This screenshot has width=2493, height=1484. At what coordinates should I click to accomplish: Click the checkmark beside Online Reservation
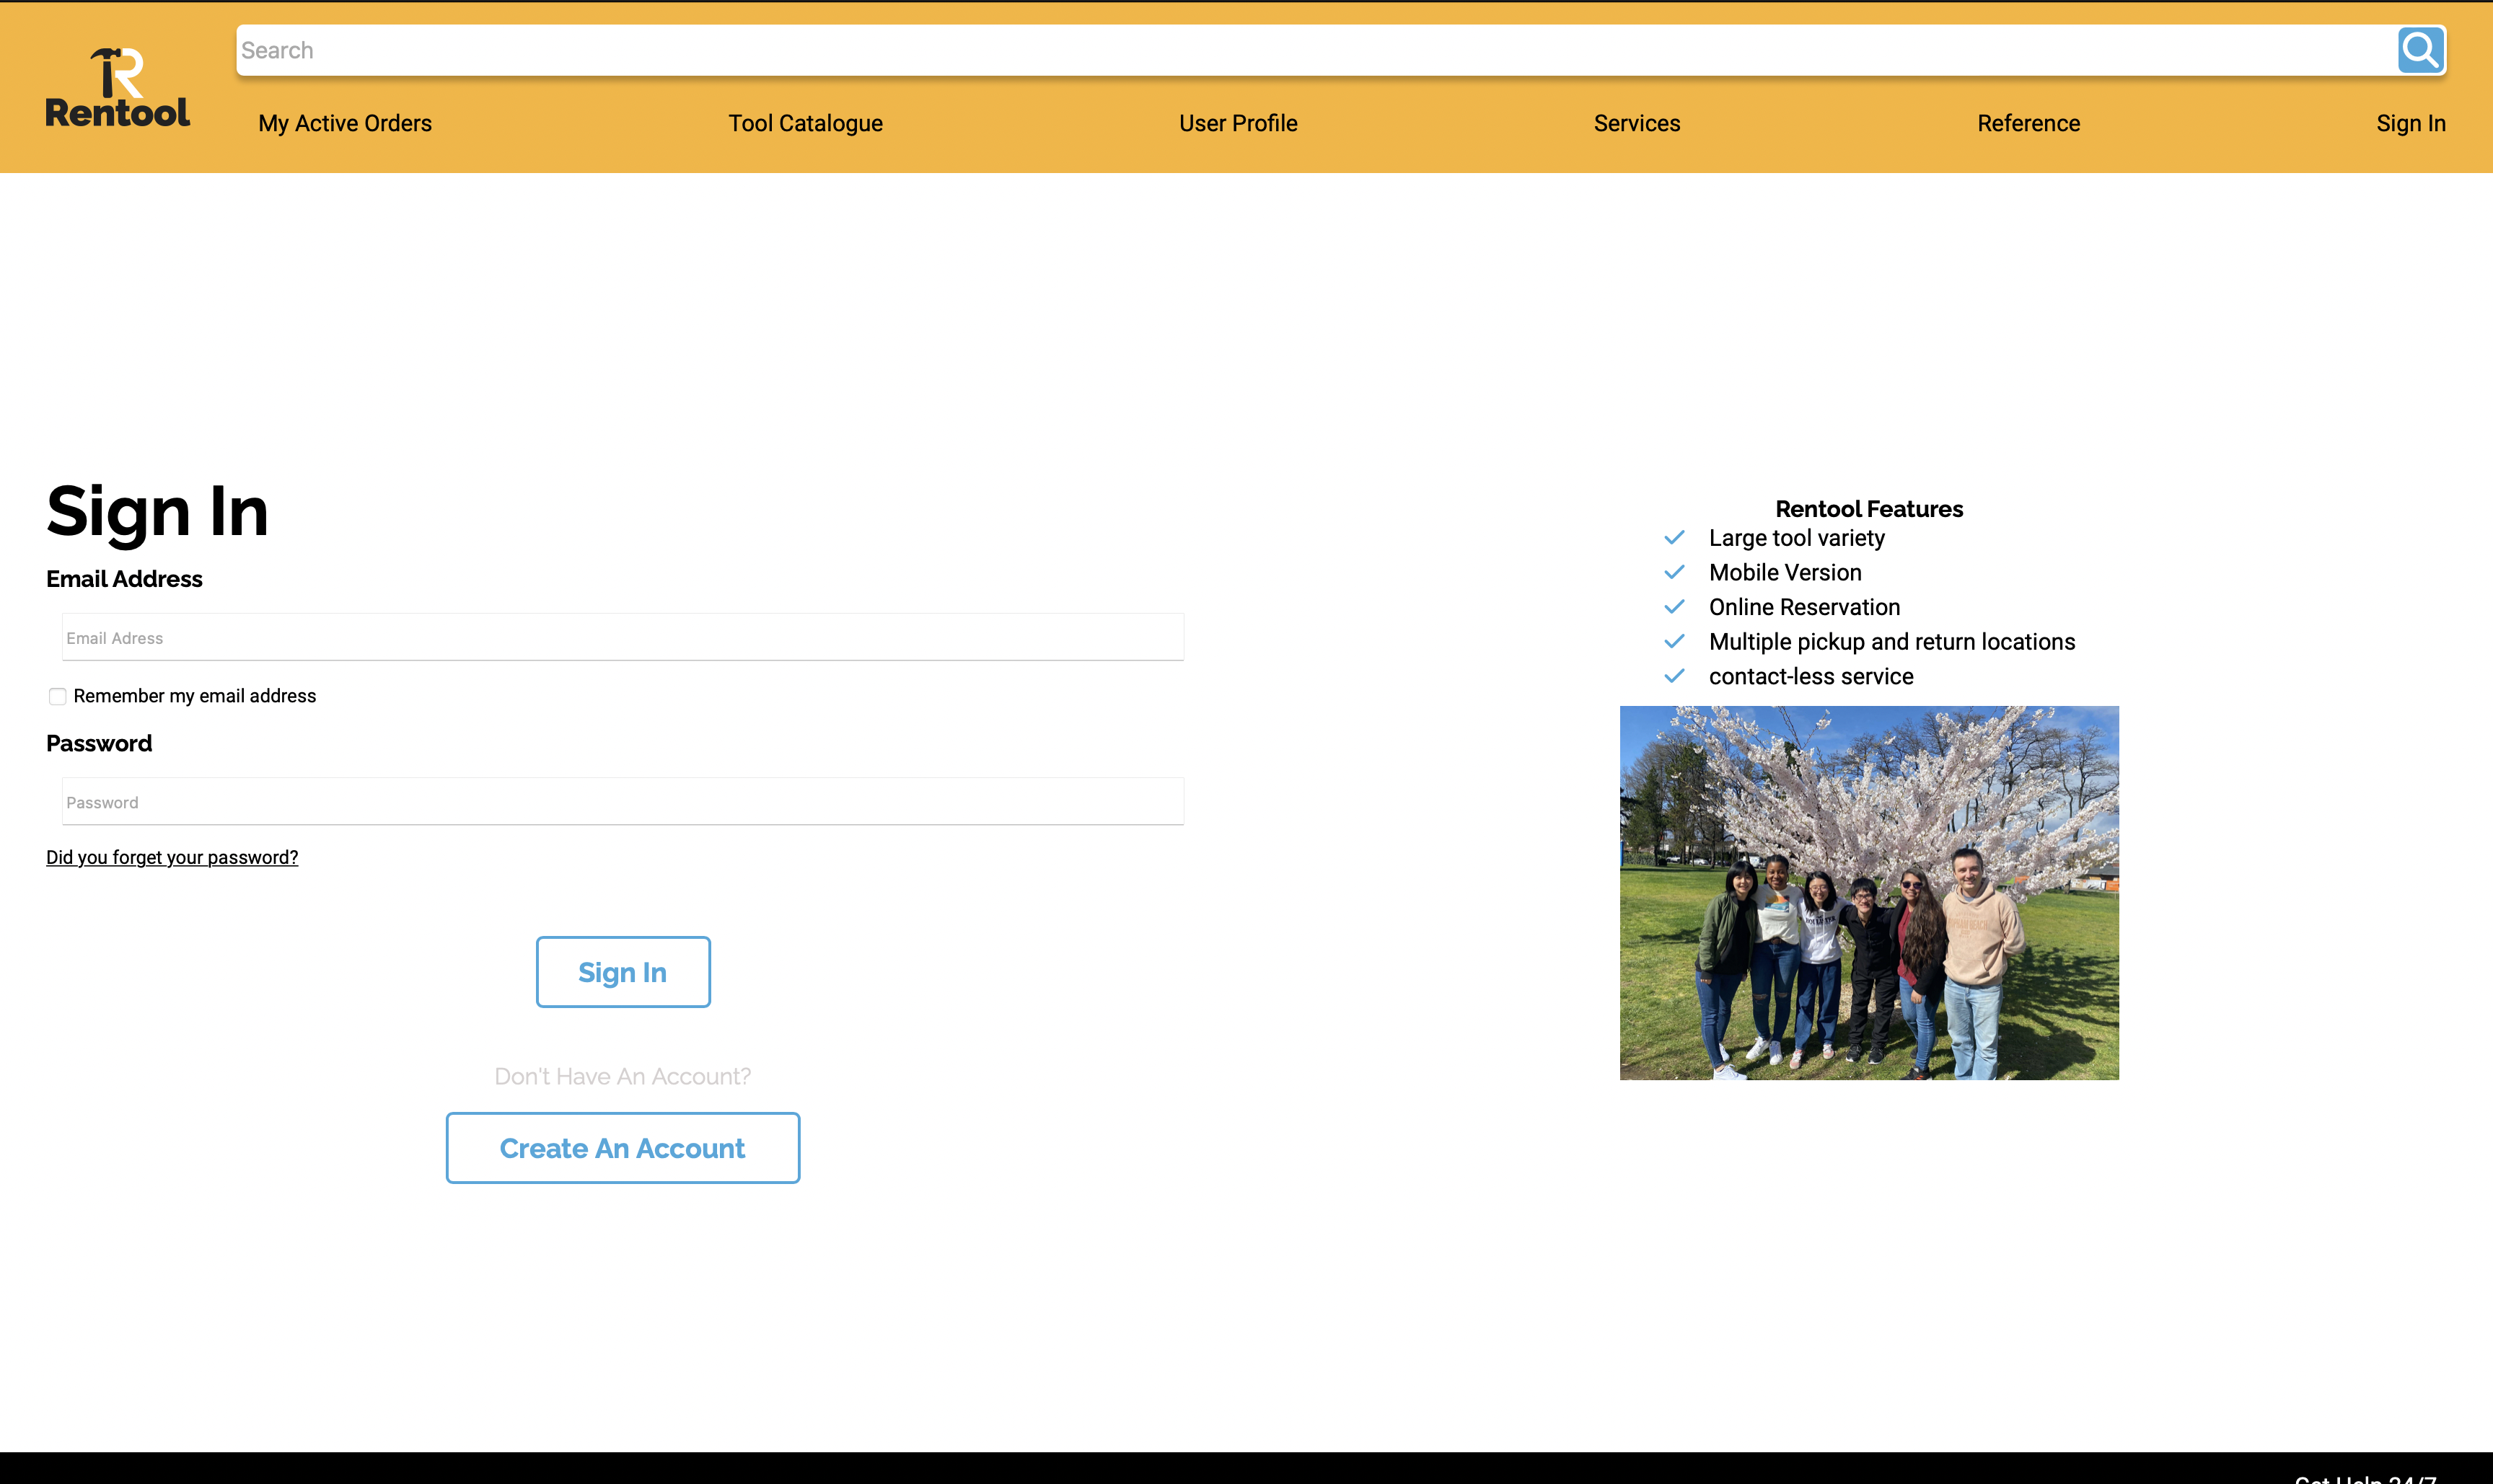click(1675, 607)
